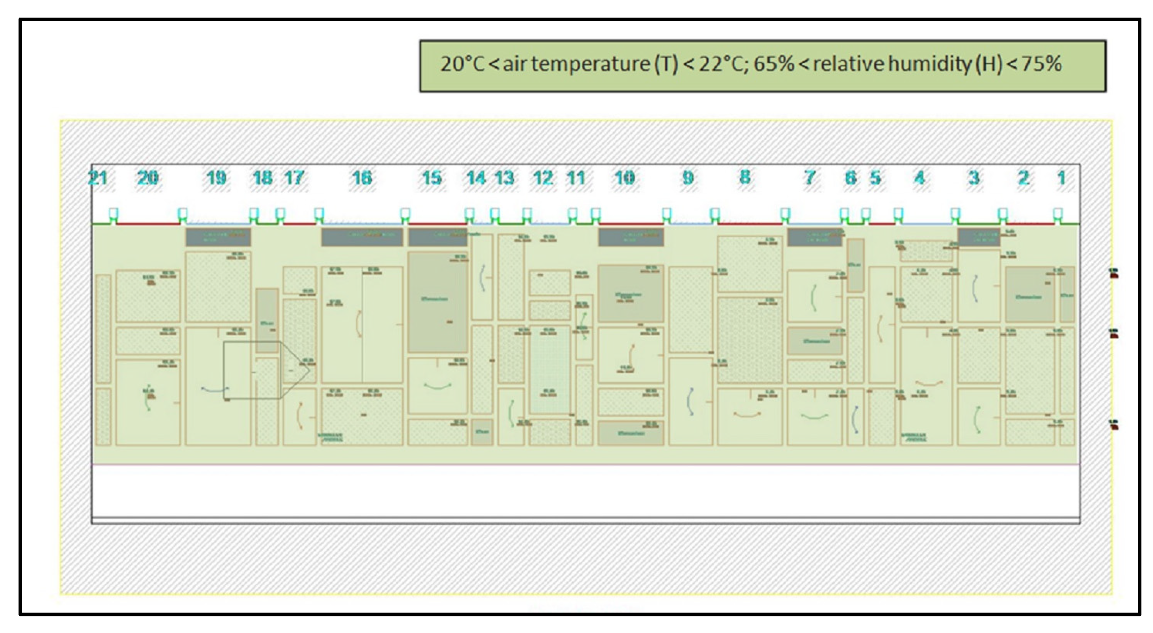Click the grey header box under column 3

(x=979, y=237)
